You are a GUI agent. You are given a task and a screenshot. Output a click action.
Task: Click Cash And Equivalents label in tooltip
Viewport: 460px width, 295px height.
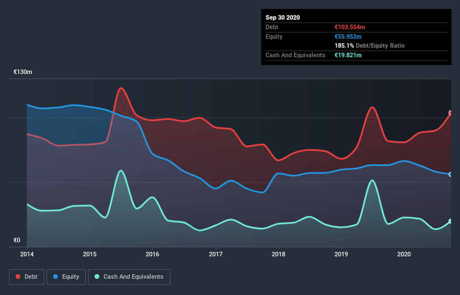click(295, 55)
